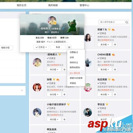Expand 未分组 dropdown for -韵味男人
Screen dimensions: 133x133
coord(54,69)
